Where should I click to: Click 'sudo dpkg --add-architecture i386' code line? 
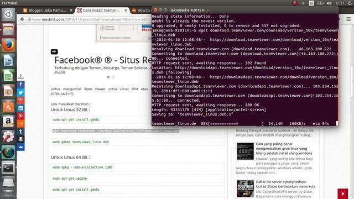click(x=82, y=167)
